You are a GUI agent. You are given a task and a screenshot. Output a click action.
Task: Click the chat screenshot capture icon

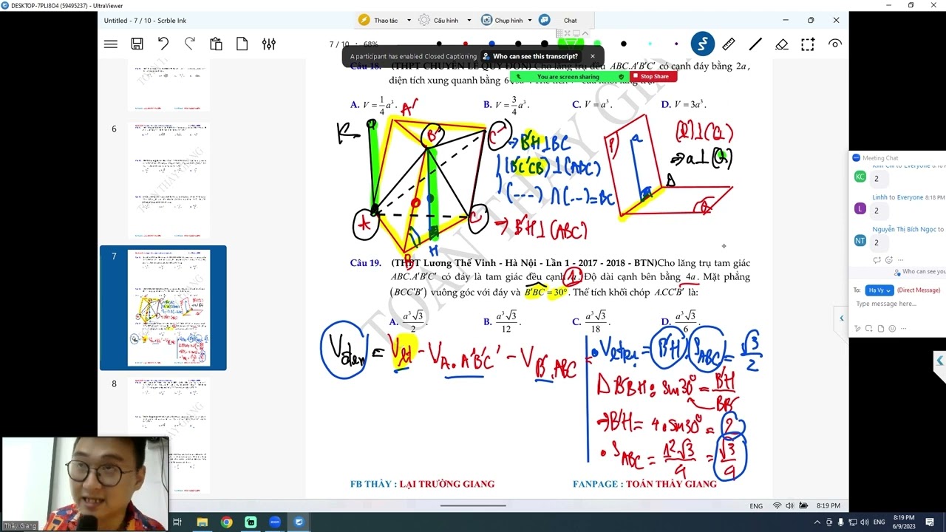tap(870, 328)
